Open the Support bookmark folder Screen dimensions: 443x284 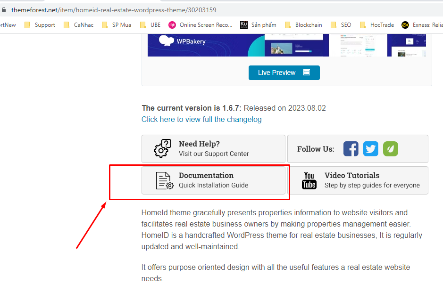[x=40, y=25]
